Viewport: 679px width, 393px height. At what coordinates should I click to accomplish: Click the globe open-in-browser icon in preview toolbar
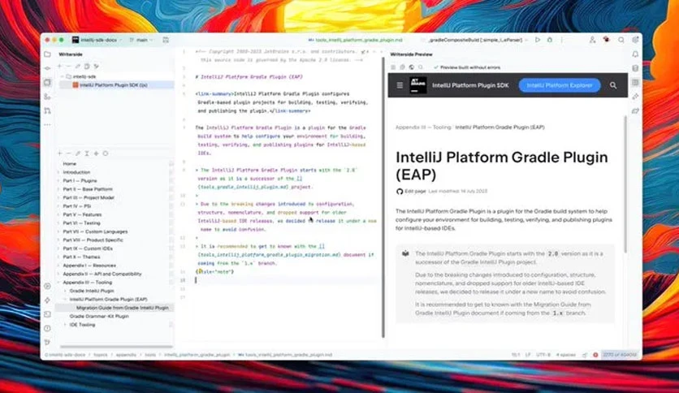coord(412,67)
